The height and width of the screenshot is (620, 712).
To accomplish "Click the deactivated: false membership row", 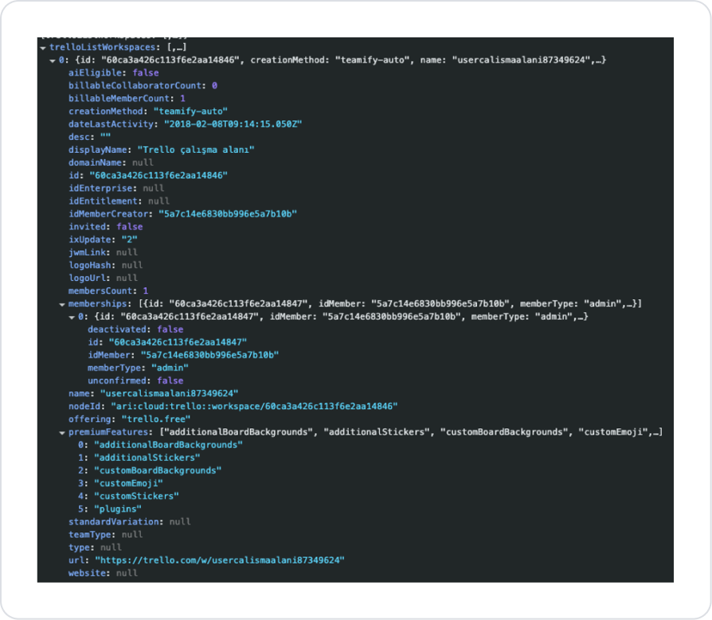I will (135, 329).
